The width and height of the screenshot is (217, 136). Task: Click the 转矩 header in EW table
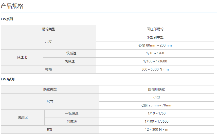pos(49,70)
